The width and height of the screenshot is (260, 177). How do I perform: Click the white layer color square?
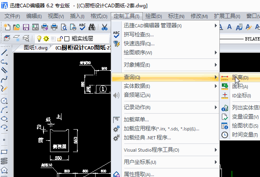tap(67, 39)
